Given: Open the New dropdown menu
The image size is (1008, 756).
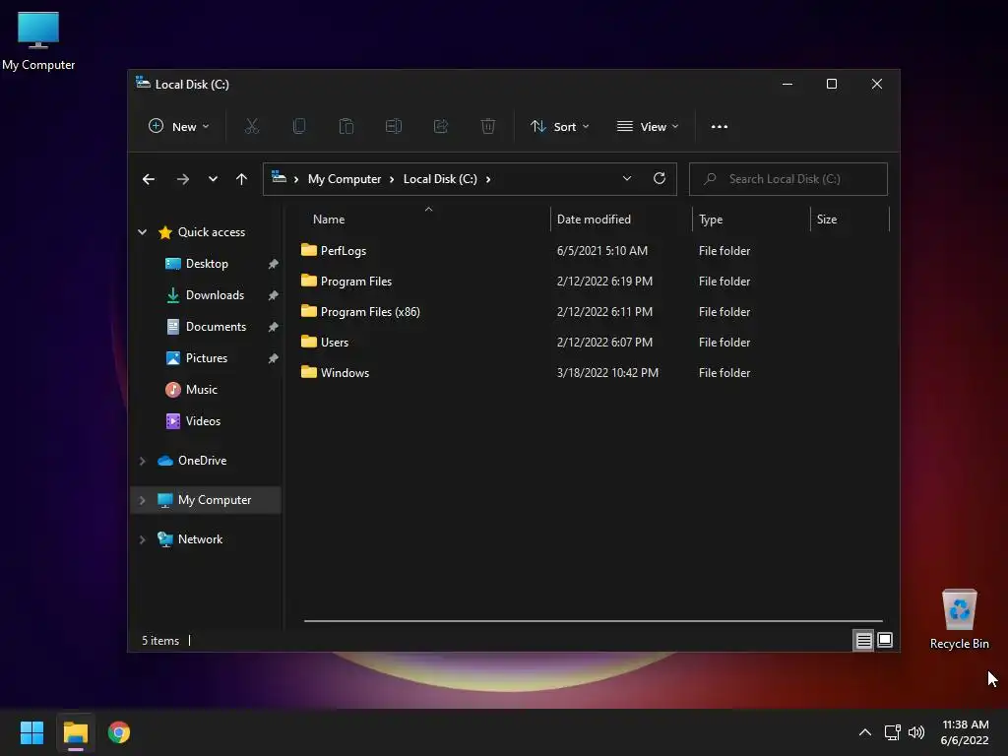Looking at the screenshot, I should [x=179, y=127].
